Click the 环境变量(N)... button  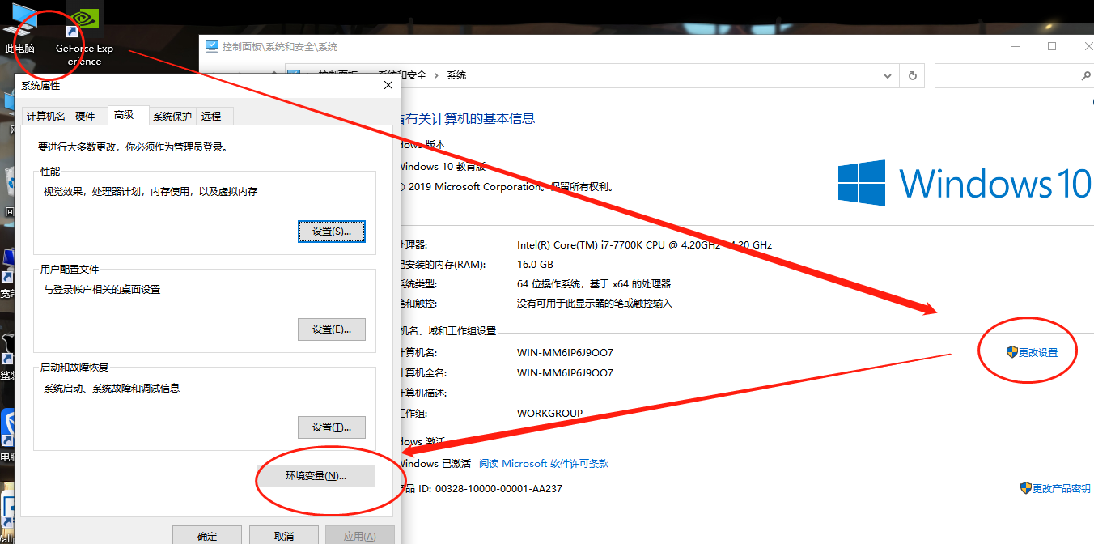click(x=316, y=476)
